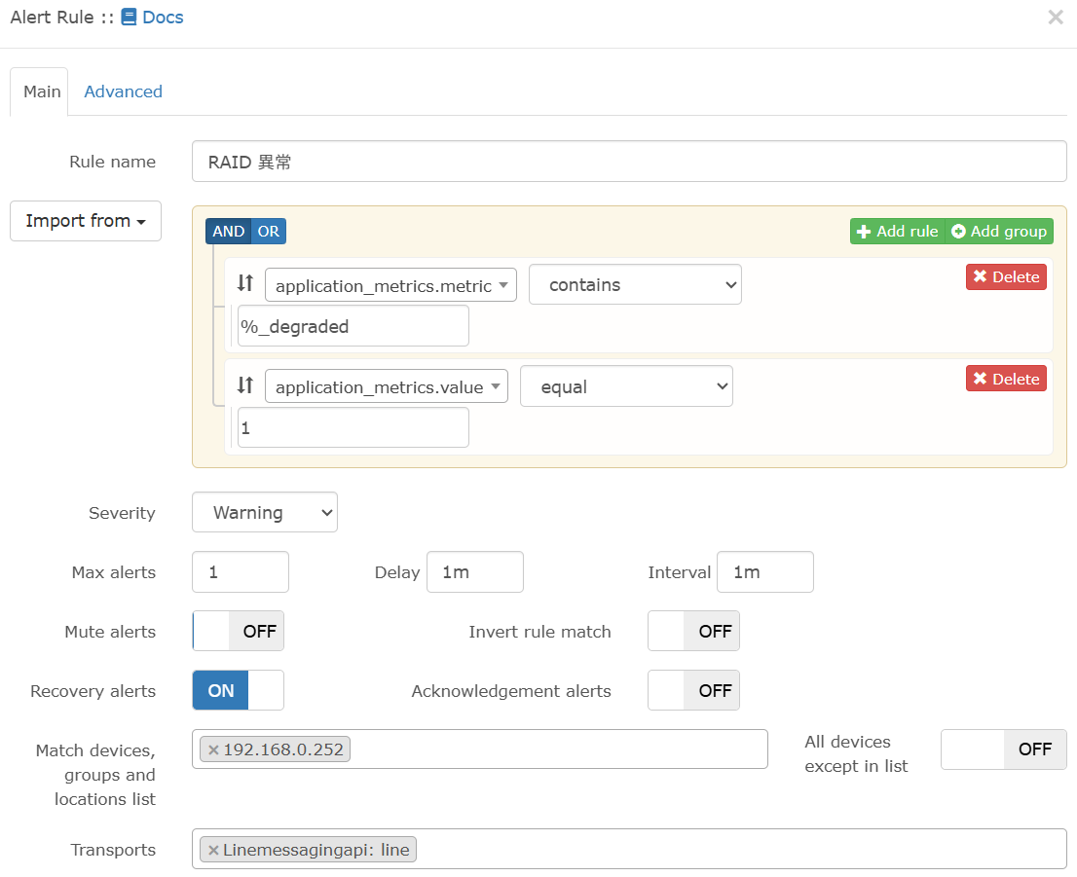Select the OR condition button
The image size is (1077, 877).
click(269, 232)
